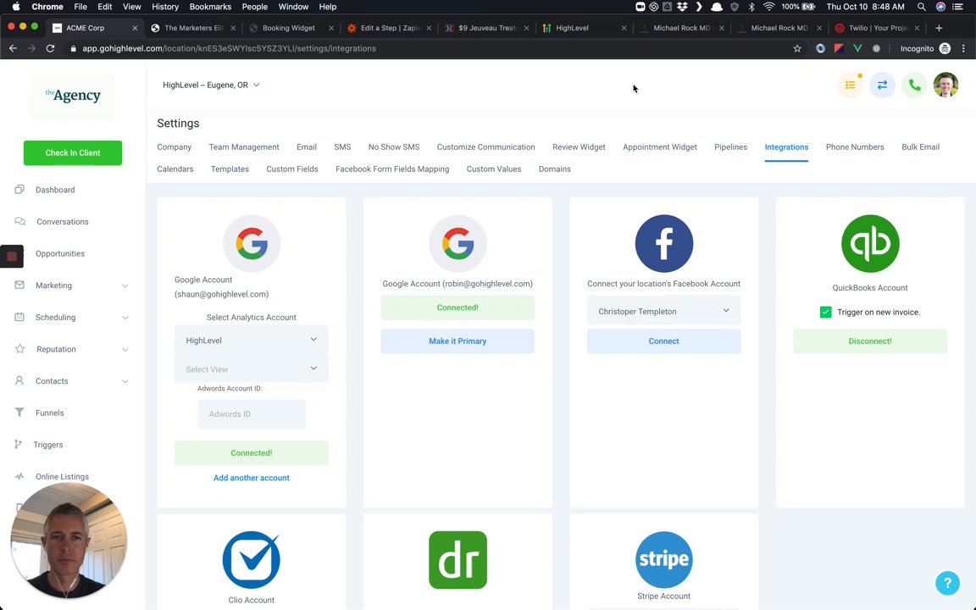Click the Online Listings pulse icon
Image resolution: width=976 pixels, height=610 pixels.
[x=19, y=476]
